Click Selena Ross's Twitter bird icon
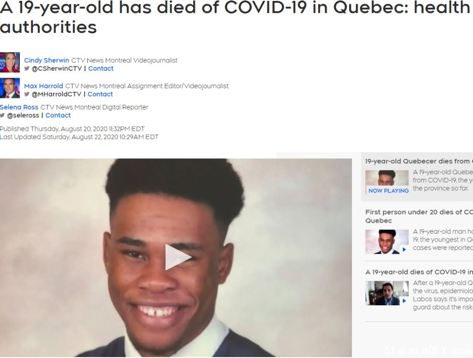Viewport: 473px width, 358px height. coord(2,115)
